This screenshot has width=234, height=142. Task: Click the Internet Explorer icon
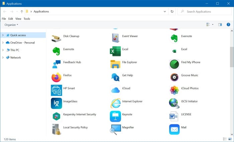click(x=116, y=103)
